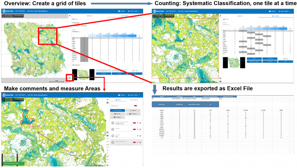Click the undo arrow in annotation viewer toolbar
Image resolution: width=297 pixels, height=168 pixels.
pyautogui.click(x=108, y=160)
